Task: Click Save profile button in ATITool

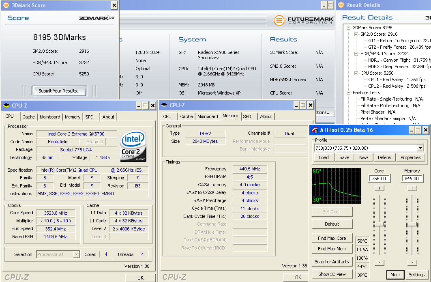Action: [344, 157]
